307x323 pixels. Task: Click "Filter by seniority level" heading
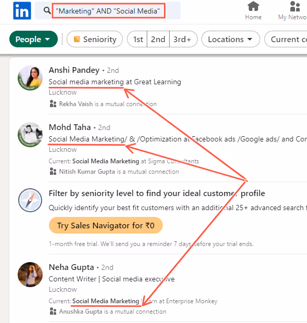click(x=157, y=193)
